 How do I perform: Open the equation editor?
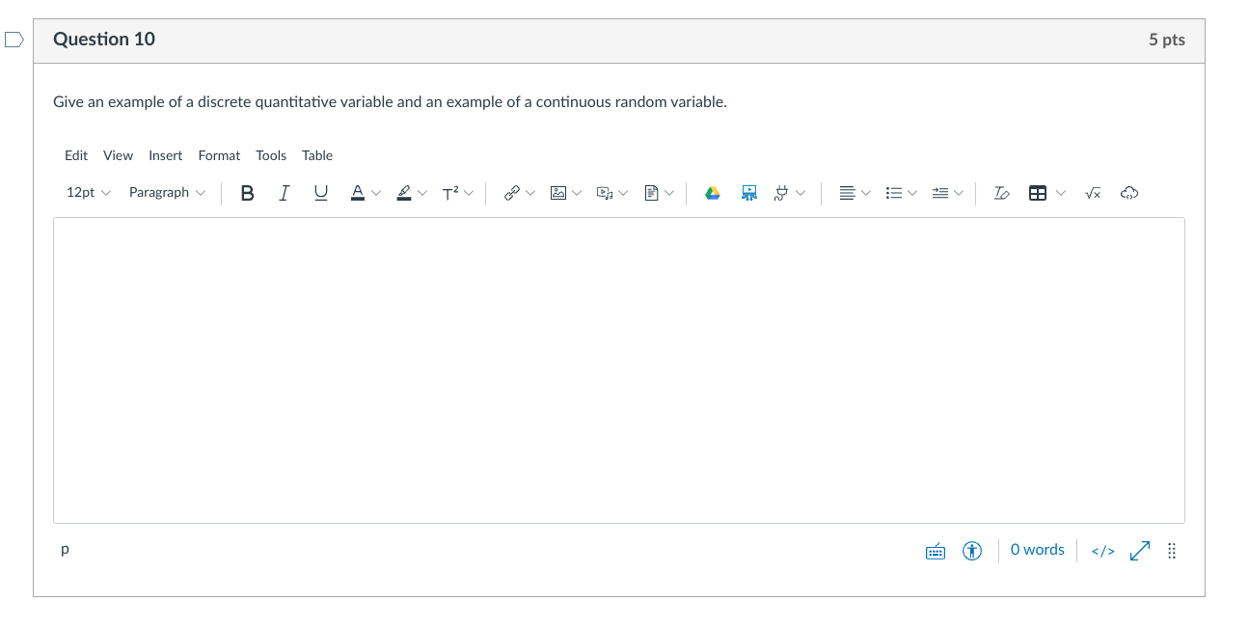pos(1093,193)
